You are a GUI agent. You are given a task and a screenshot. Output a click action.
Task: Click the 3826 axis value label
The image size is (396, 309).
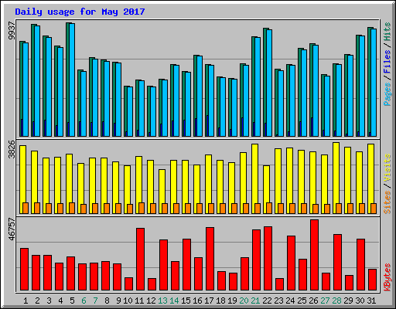click(12, 149)
